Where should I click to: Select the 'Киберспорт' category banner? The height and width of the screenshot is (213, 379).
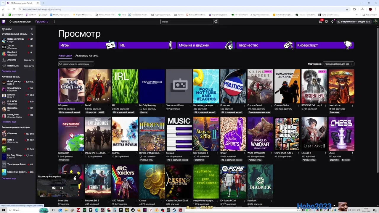pos(325,45)
